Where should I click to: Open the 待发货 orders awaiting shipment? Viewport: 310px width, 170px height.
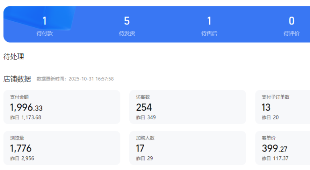(x=127, y=25)
